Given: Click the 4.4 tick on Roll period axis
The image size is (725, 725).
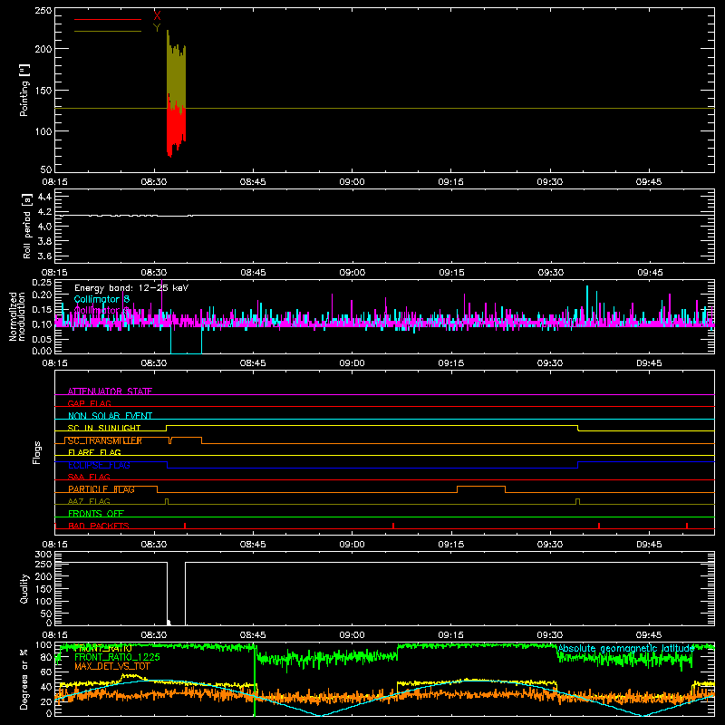Looking at the screenshot, I should click(43, 197).
